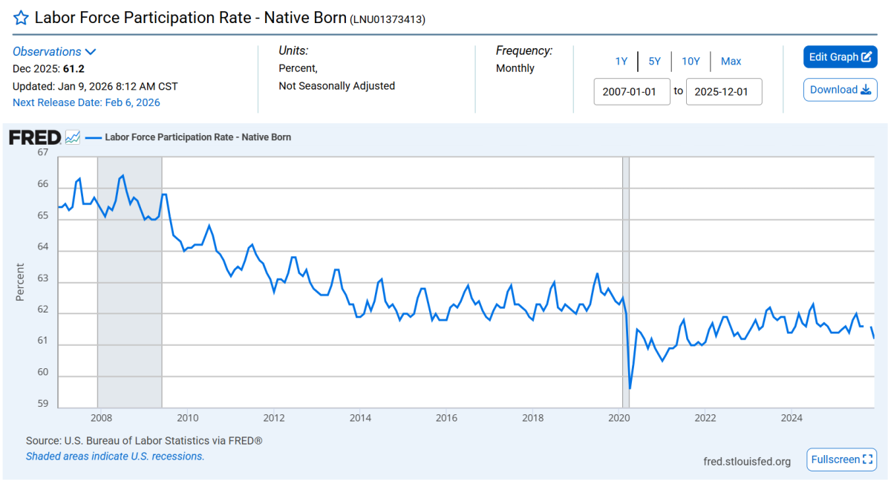Click the start date field 2007-01-01
The image size is (891, 484).
pos(632,91)
